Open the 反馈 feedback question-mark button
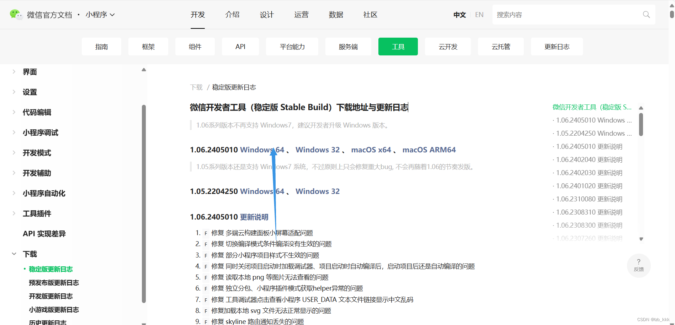The width and height of the screenshot is (675, 325). 639,265
